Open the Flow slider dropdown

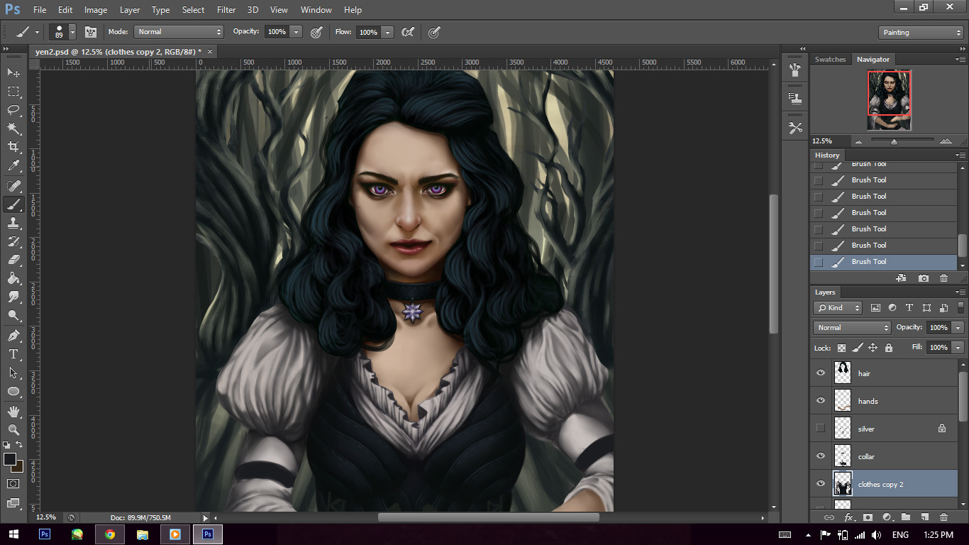click(387, 32)
